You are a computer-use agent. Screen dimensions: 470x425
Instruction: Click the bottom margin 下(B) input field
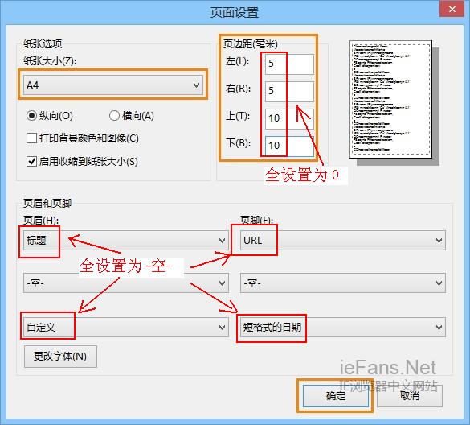(289, 146)
